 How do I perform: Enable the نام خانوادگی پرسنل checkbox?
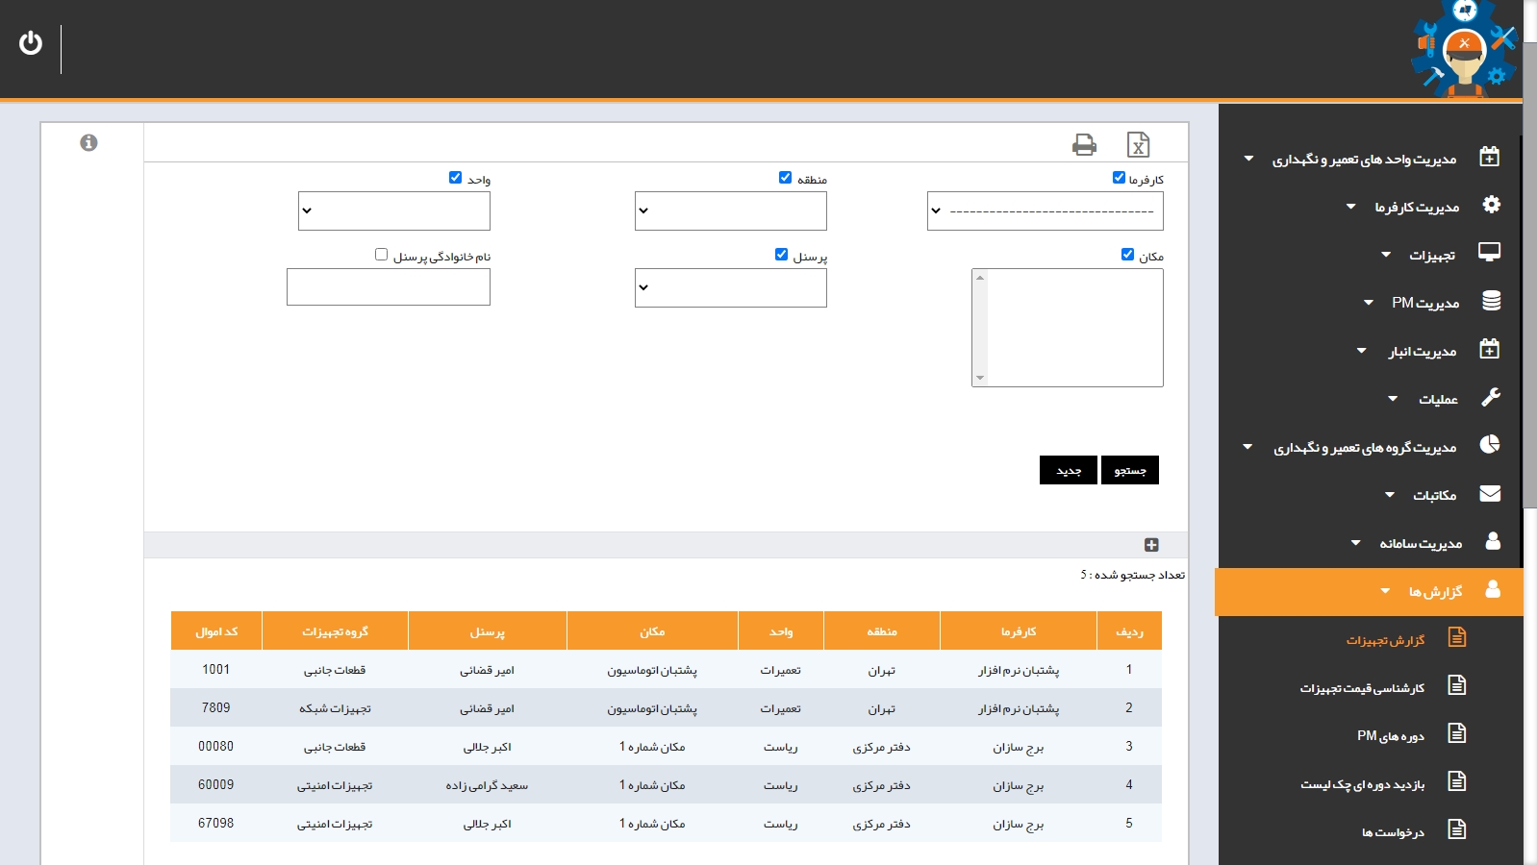(x=381, y=255)
